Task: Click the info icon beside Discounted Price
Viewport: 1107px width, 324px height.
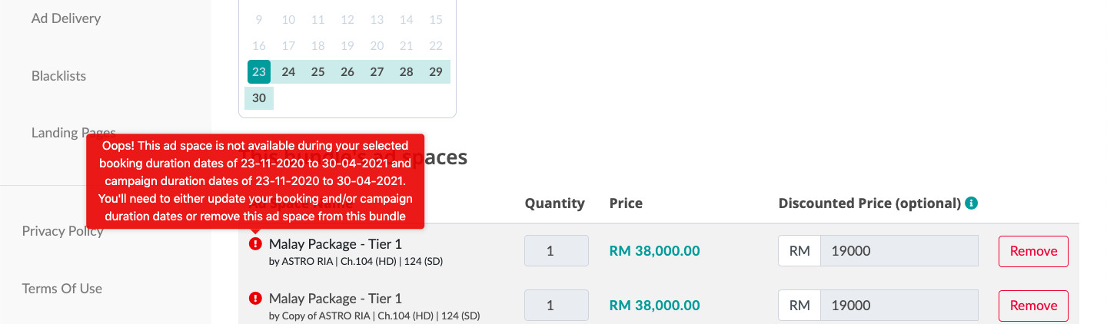Action: [x=972, y=203]
